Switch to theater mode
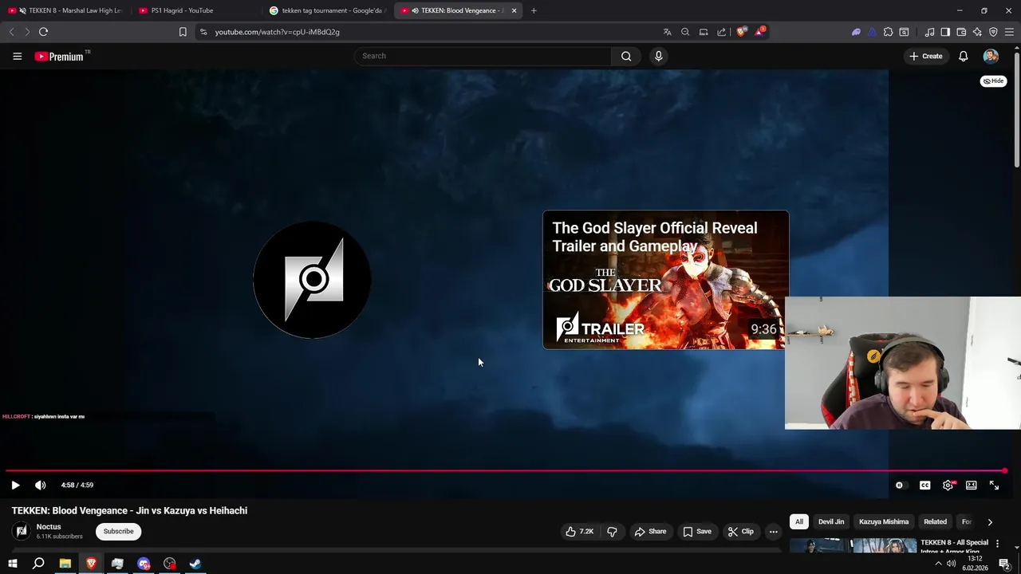 point(971,485)
